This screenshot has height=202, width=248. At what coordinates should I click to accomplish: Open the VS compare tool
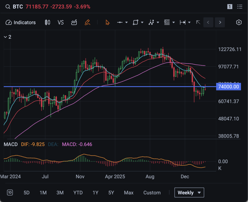61,22
